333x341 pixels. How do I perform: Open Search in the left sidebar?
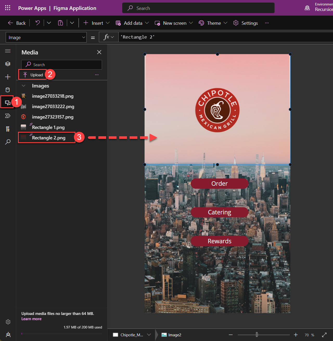click(x=8, y=142)
